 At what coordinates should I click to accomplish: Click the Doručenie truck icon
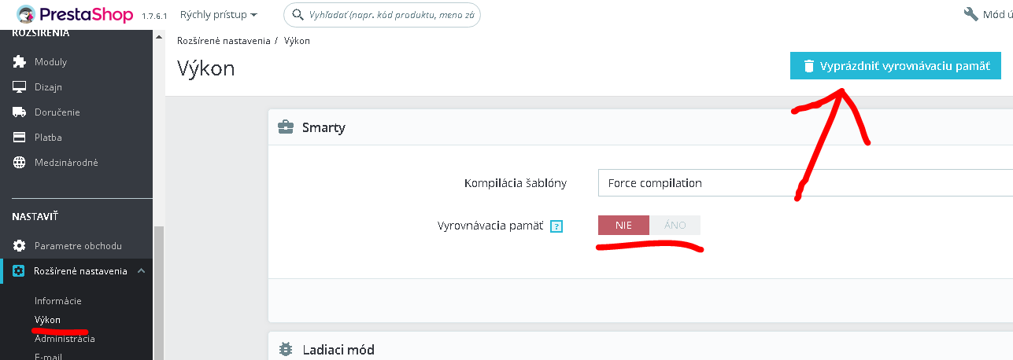coord(20,112)
